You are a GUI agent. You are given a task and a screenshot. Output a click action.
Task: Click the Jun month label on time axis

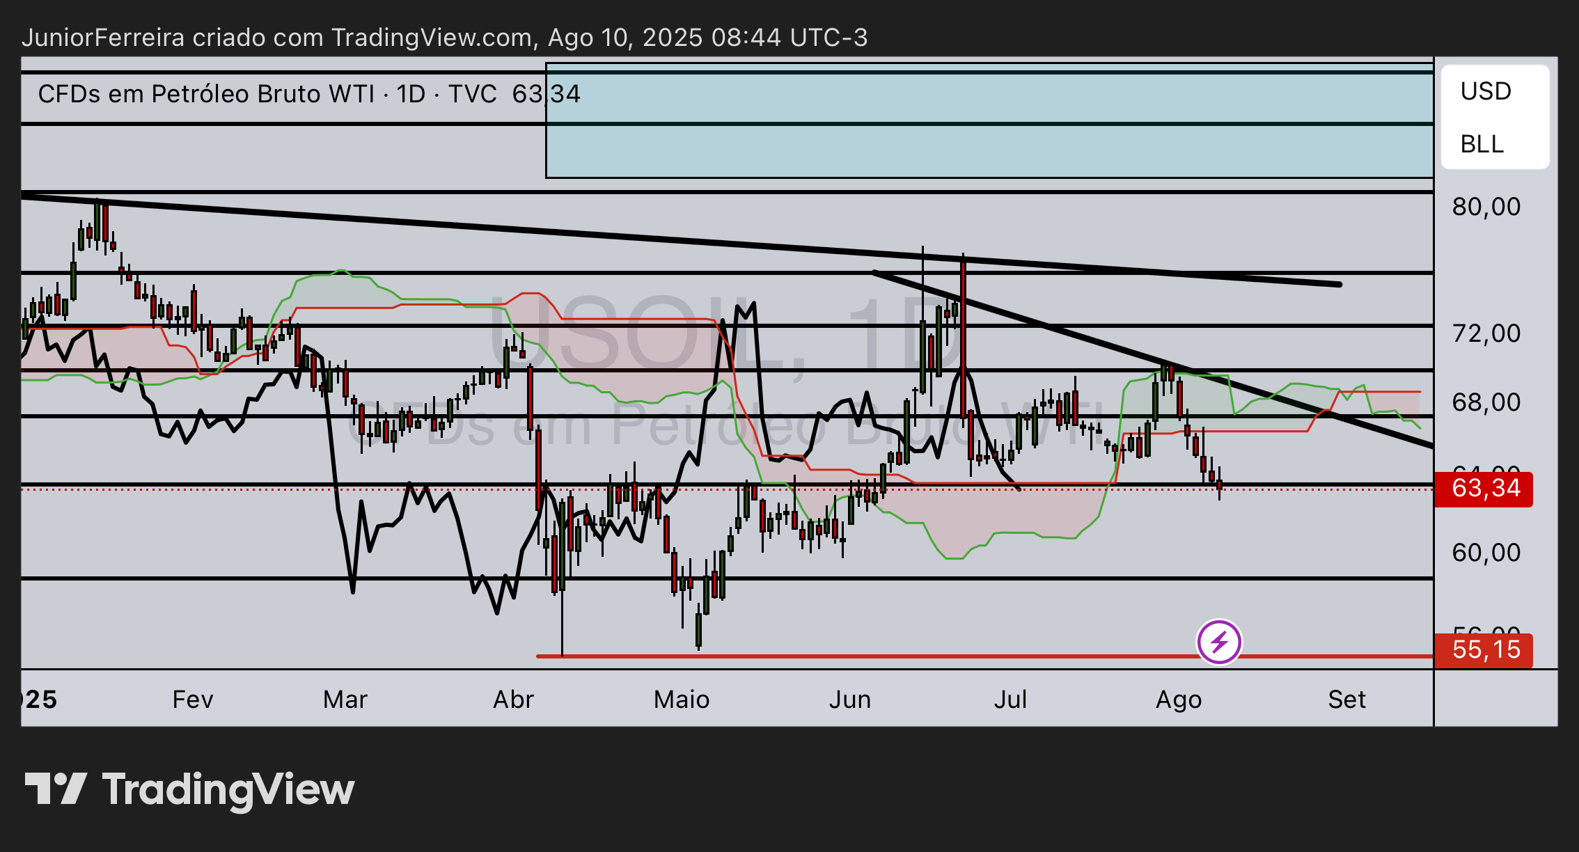(x=850, y=699)
